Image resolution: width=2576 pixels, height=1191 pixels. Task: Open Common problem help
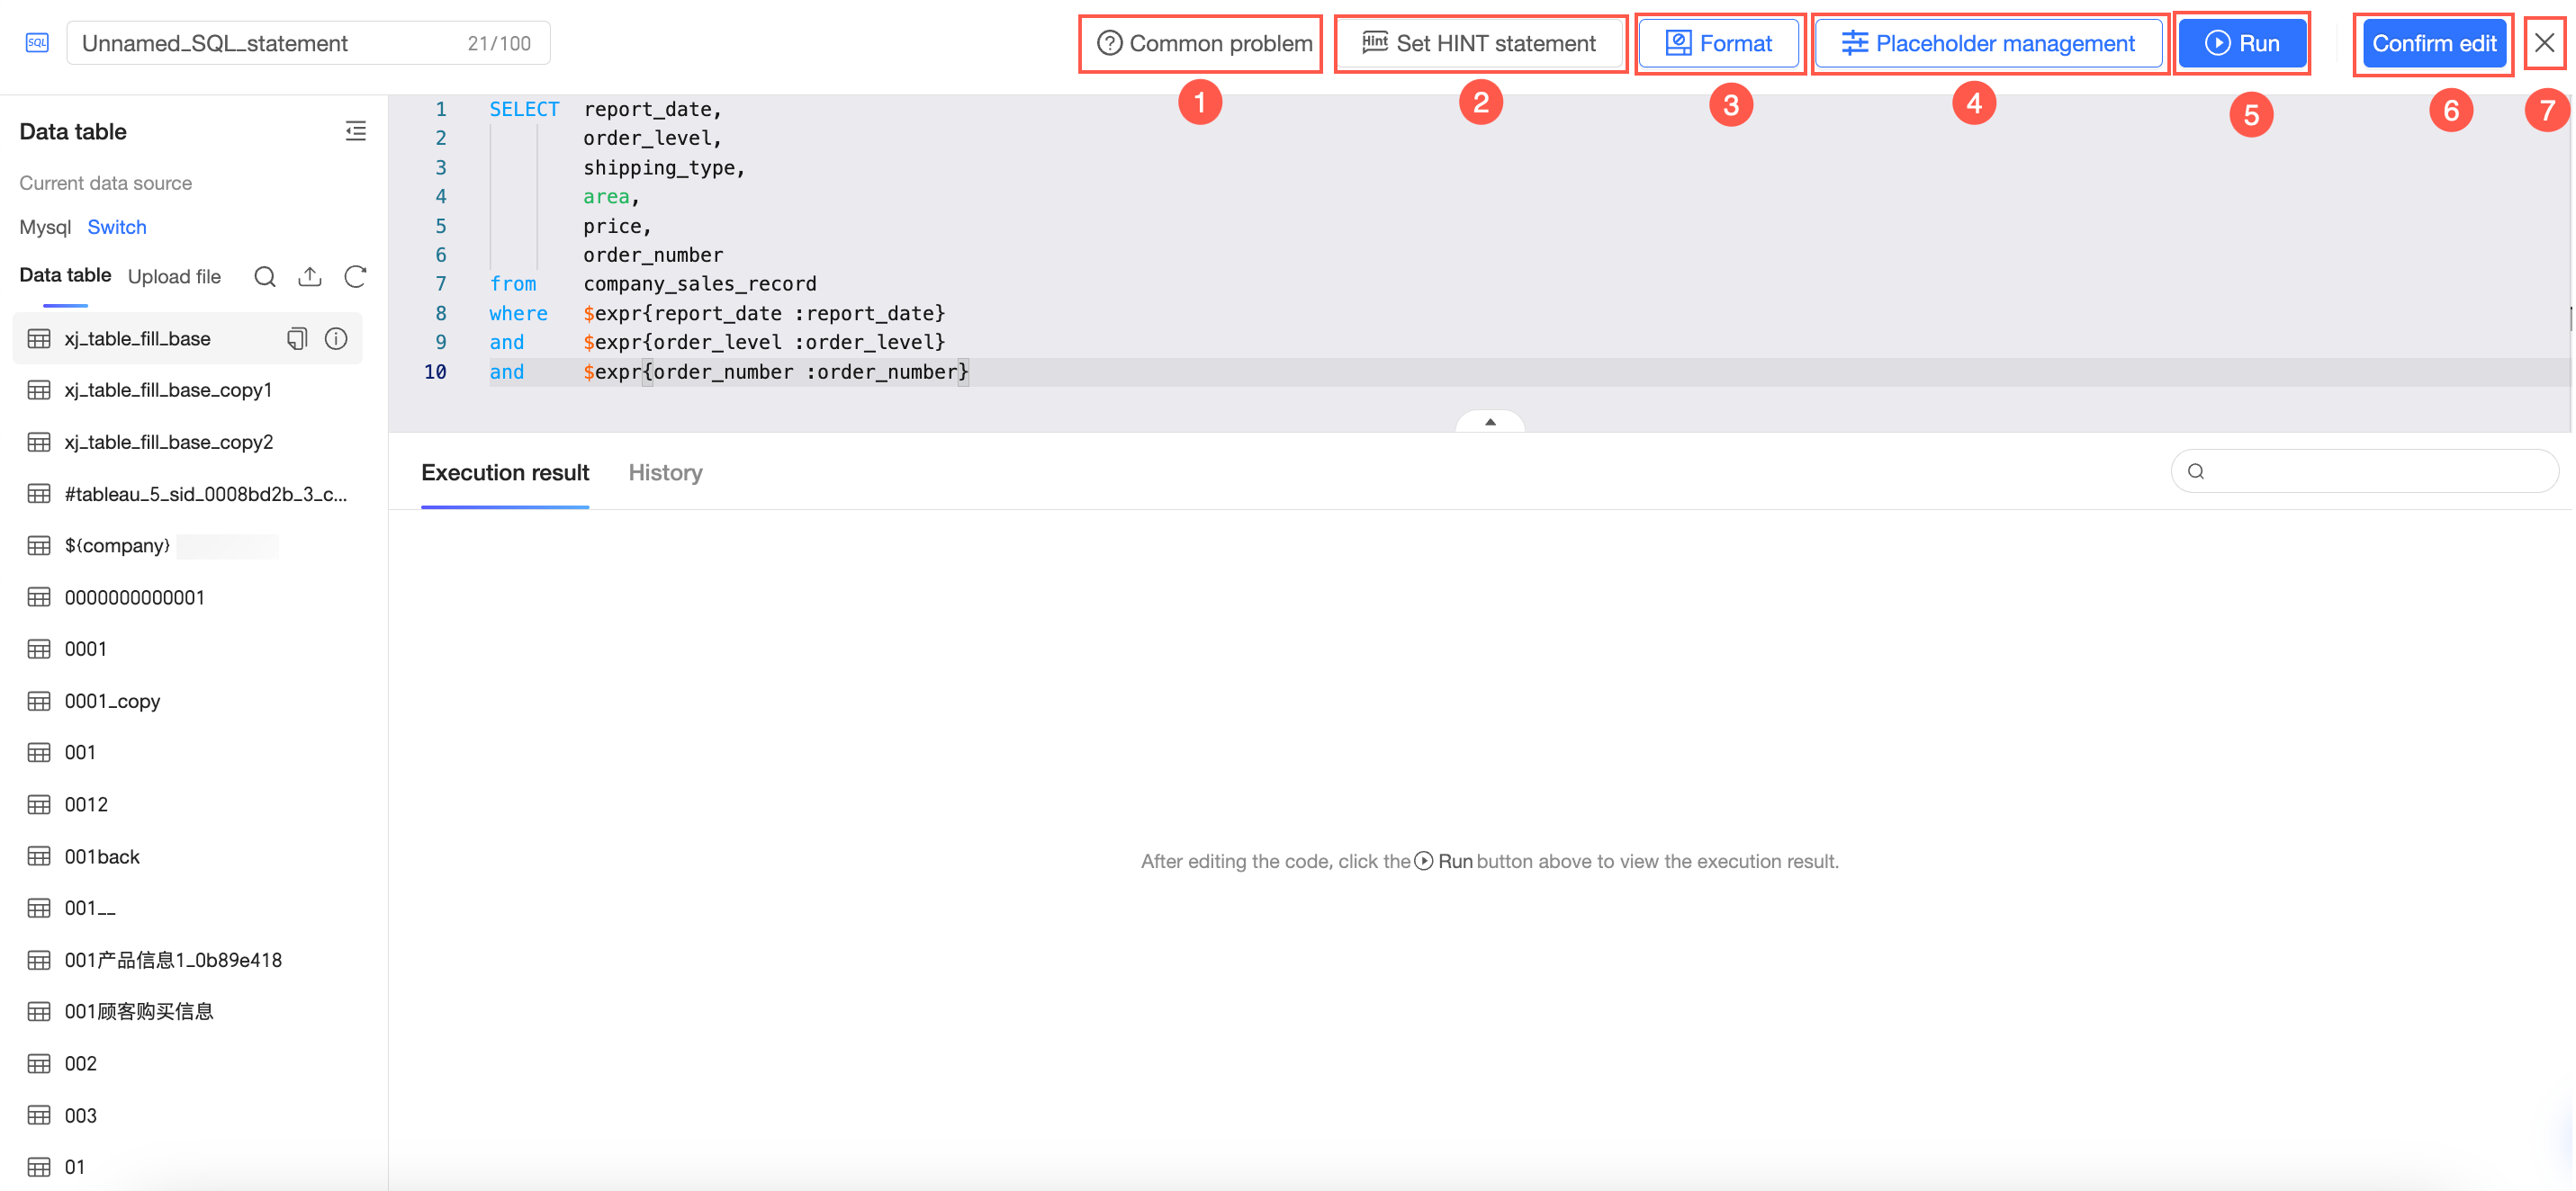coord(1204,43)
